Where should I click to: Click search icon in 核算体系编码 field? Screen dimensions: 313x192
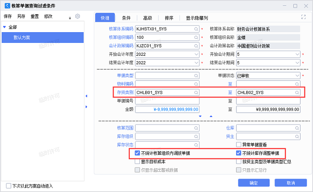pos(196,29)
